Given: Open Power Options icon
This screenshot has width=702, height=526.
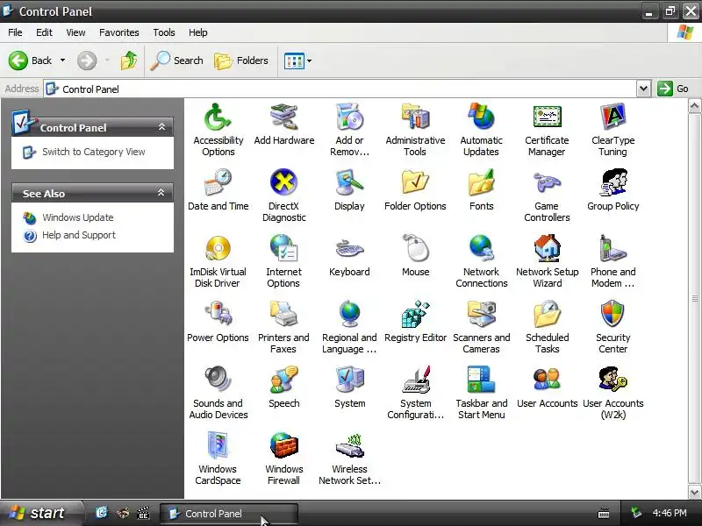Looking at the screenshot, I should click(218, 322).
